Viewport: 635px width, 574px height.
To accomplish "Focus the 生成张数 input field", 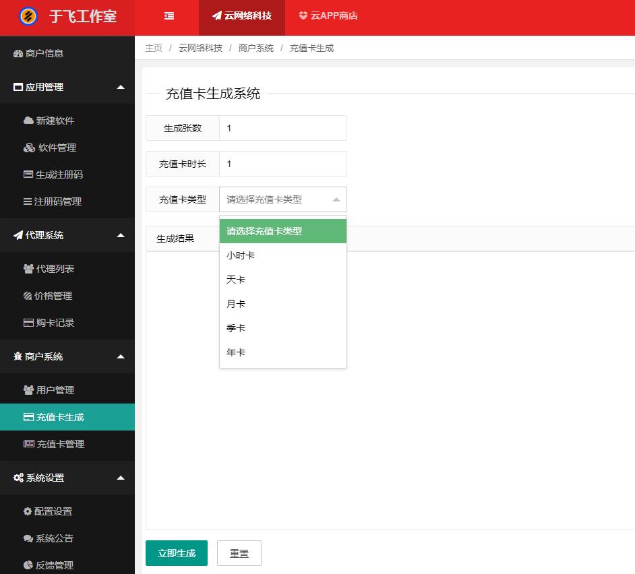I will (282, 128).
